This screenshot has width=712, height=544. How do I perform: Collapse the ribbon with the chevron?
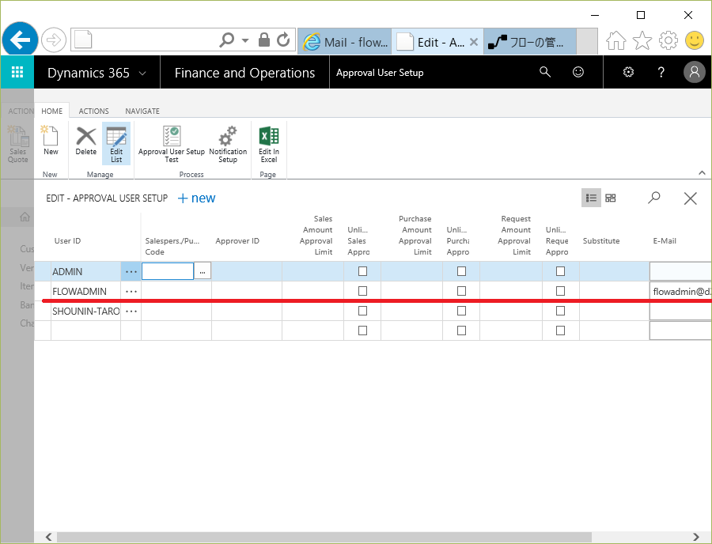701,172
